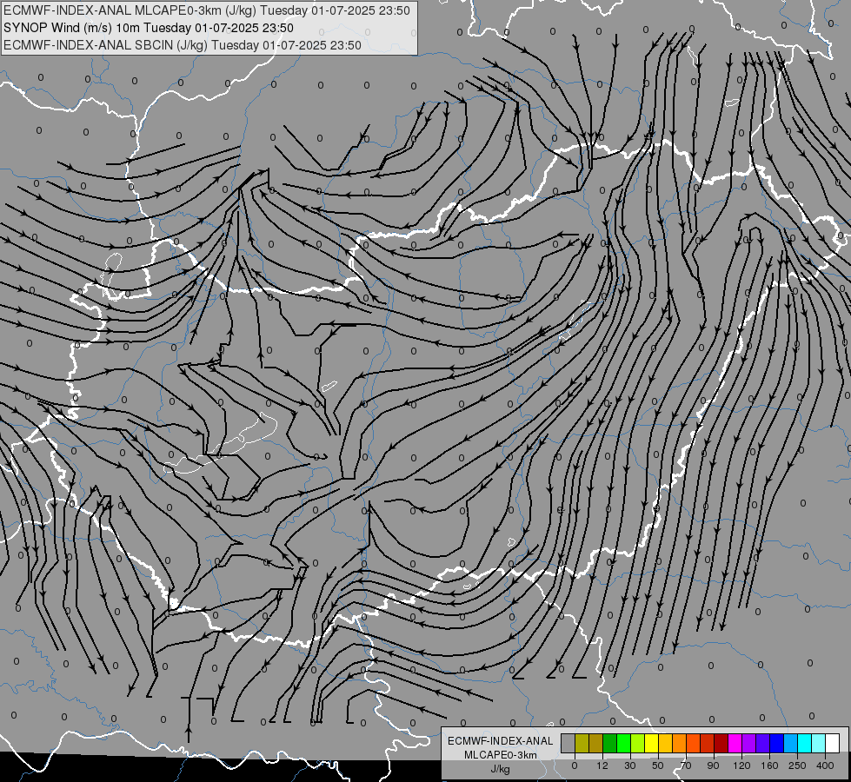Click the ECMWF-INDEX-ANAL SBCIN title line

tap(183, 45)
